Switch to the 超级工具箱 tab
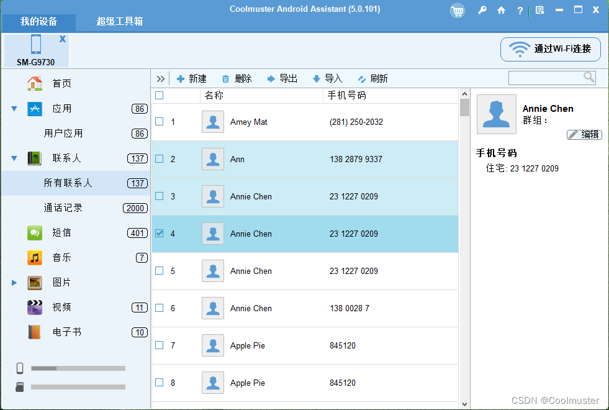 pos(120,21)
